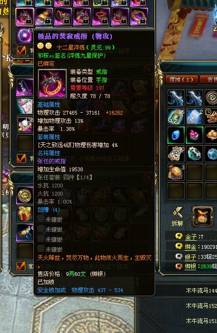Click the ice cube item in the bag
Viewport: 217px width, 333px height.
coord(211,154)
